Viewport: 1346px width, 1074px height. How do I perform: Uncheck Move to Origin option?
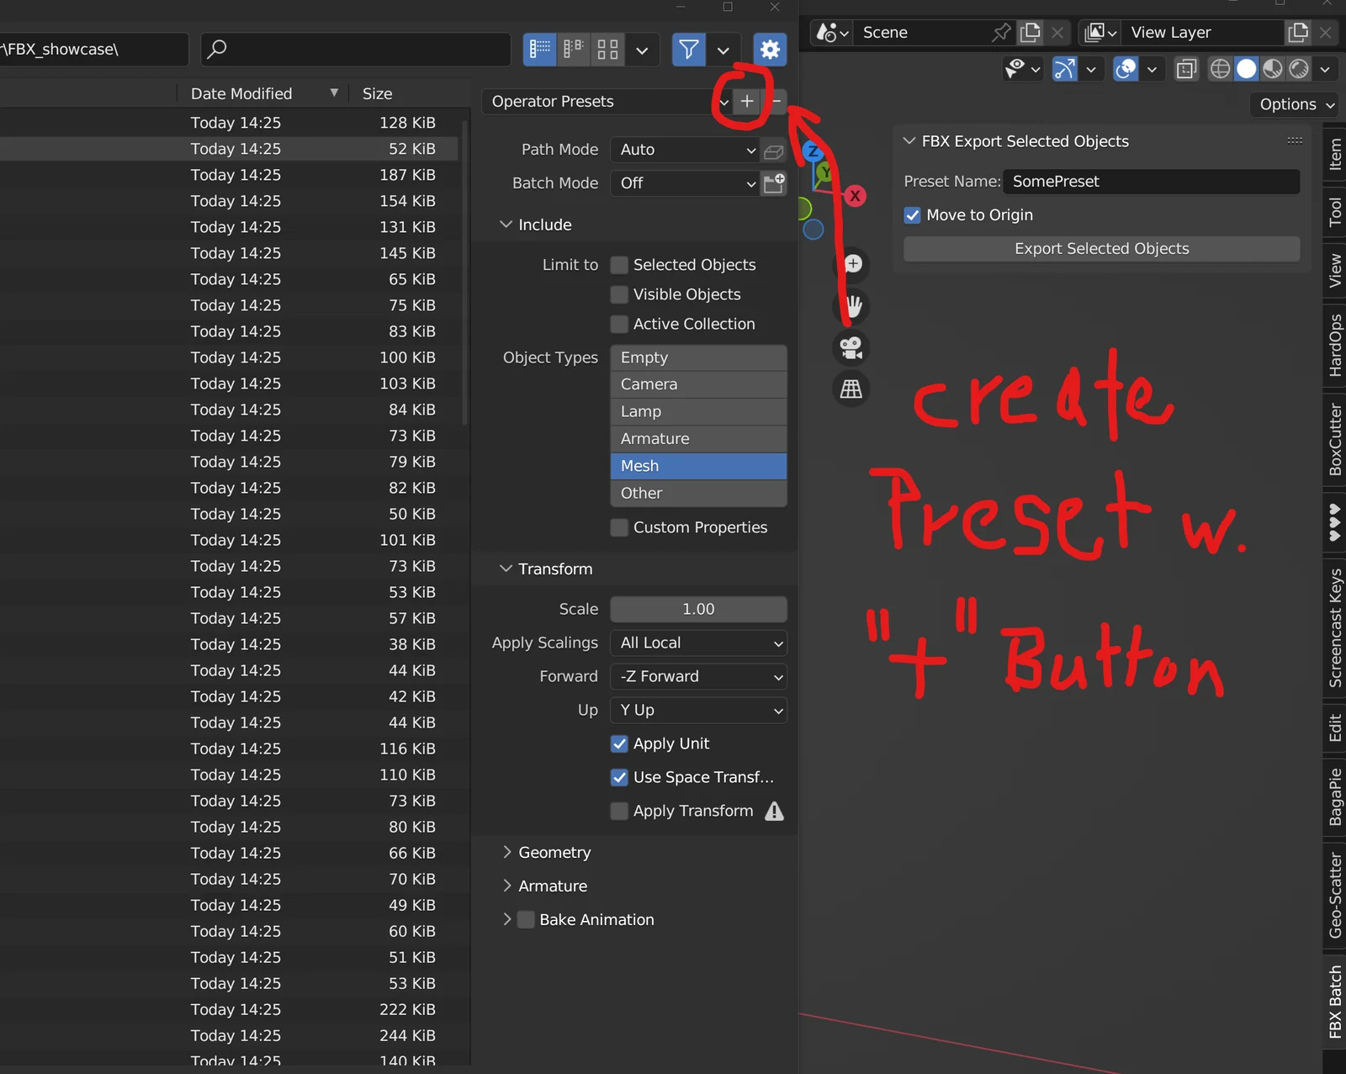coord(913,215)
